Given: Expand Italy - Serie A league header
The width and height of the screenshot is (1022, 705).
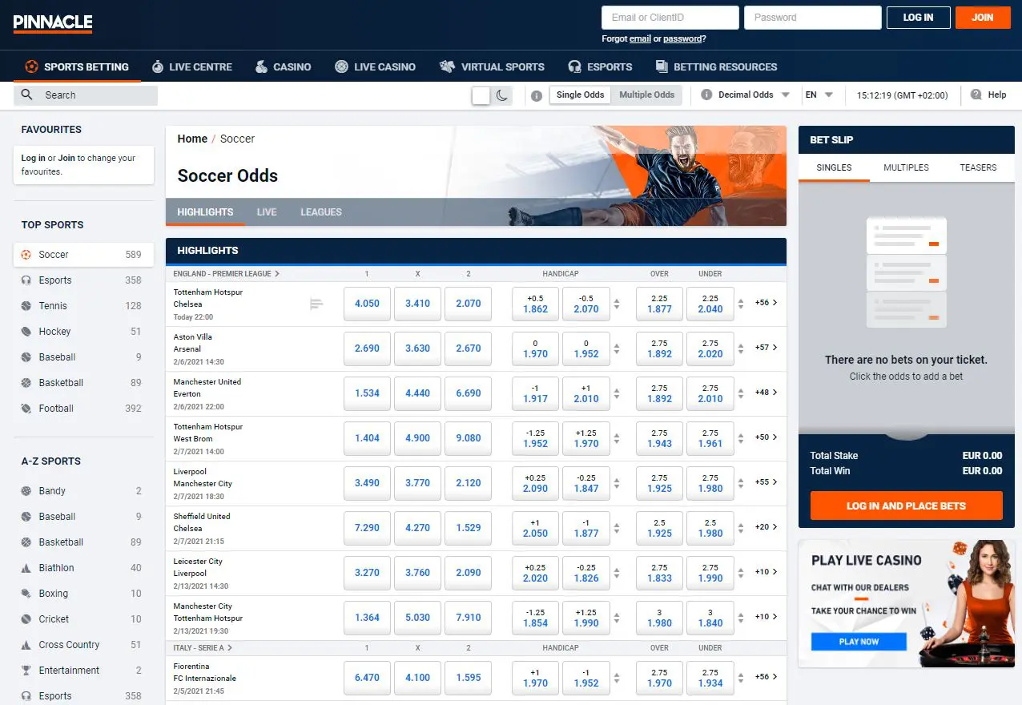Looking at the screenshot, I should pos(203,647).
